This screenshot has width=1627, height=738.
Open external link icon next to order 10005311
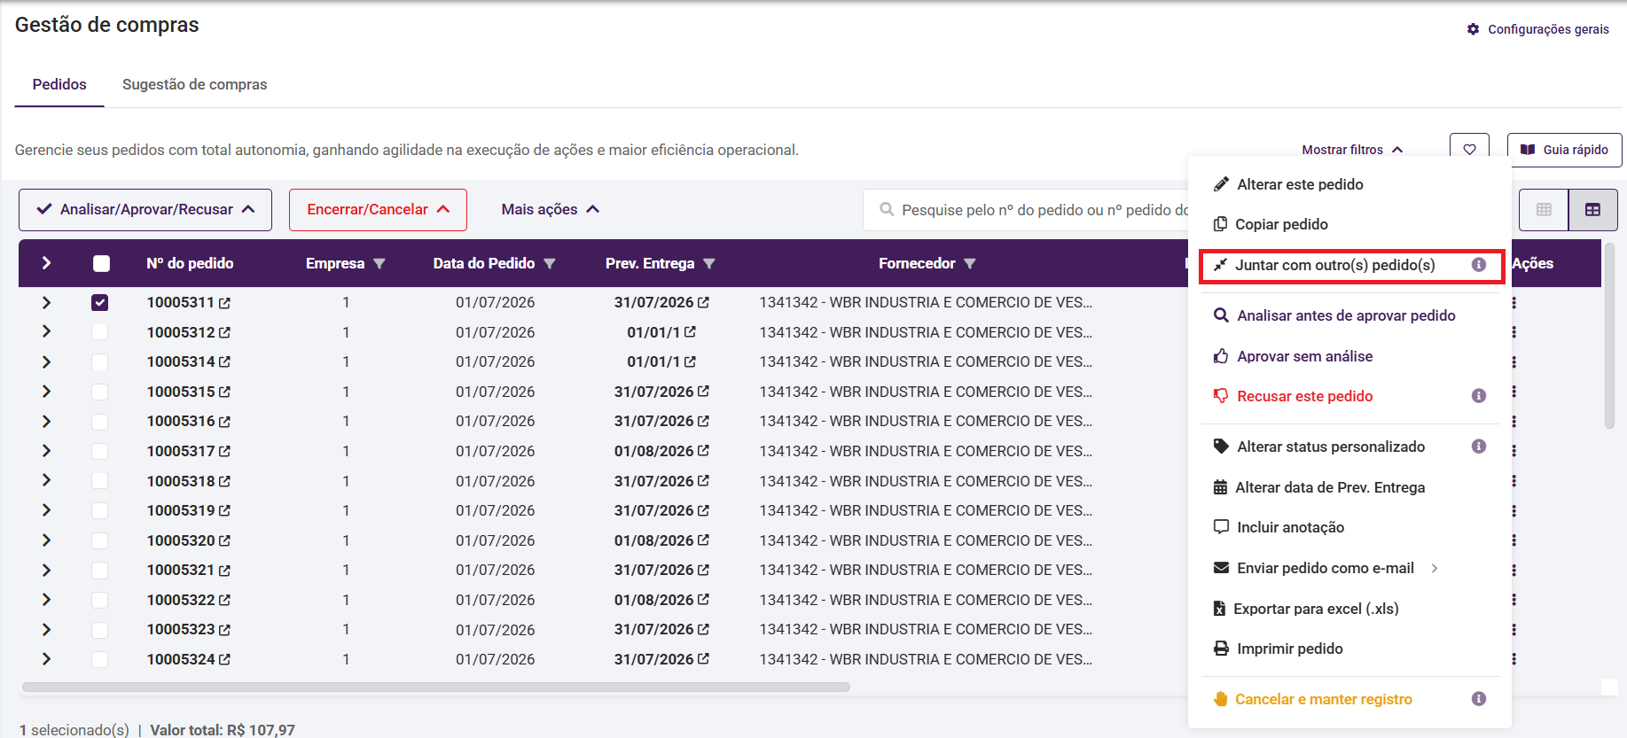click(224, 303)
